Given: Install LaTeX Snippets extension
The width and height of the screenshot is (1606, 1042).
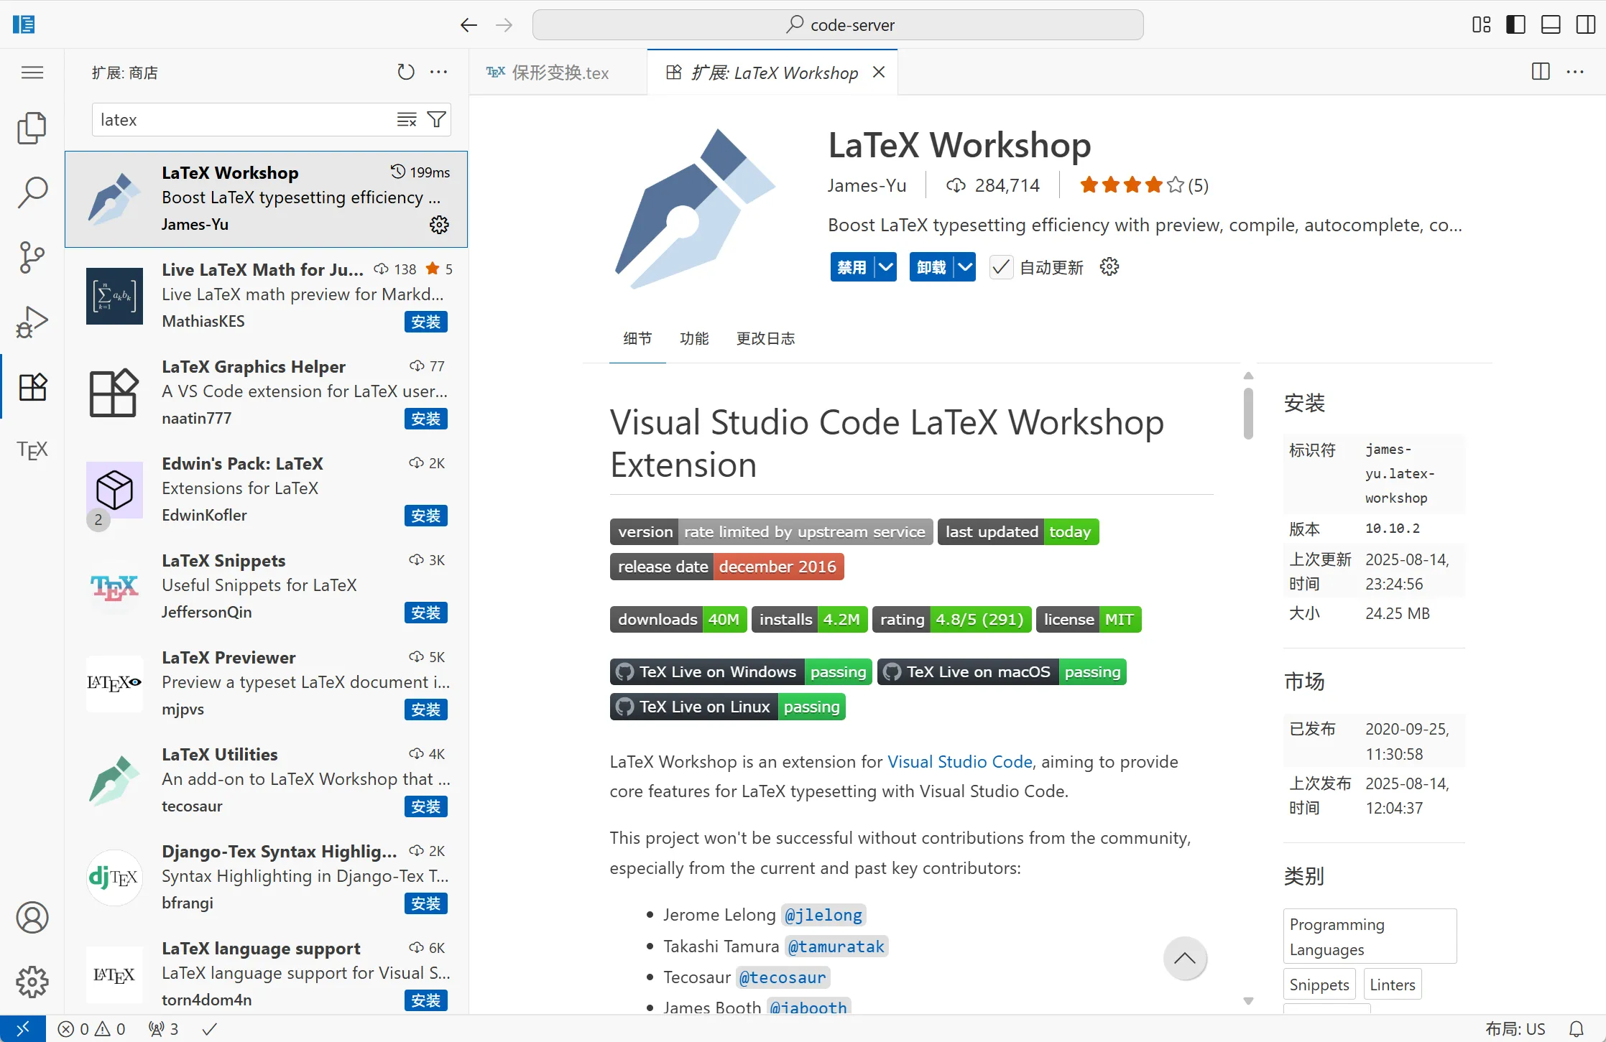Looking at the screenshot, I should tap(426, 613).
